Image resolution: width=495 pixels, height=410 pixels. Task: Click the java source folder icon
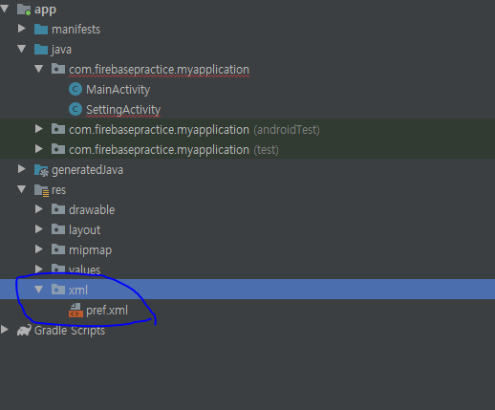tap(41, 50)
